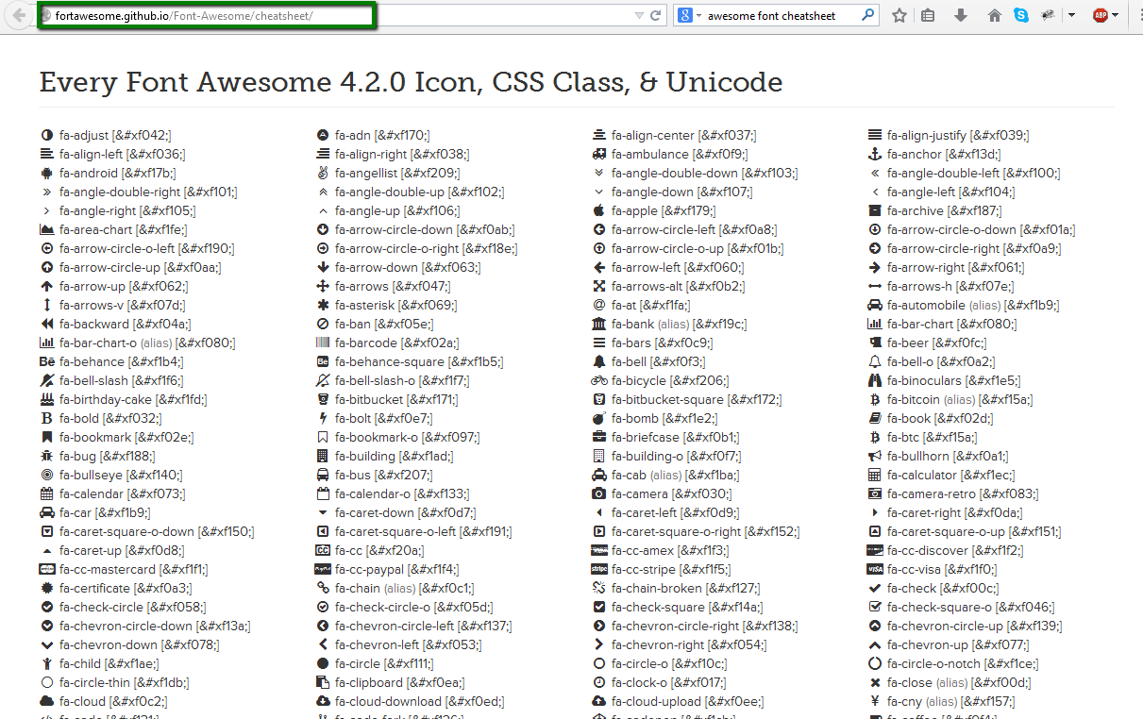Select the fa-beer mug icon
Image resolution: width=1143 pixels, height=719 pixels.
pos(874,343)
